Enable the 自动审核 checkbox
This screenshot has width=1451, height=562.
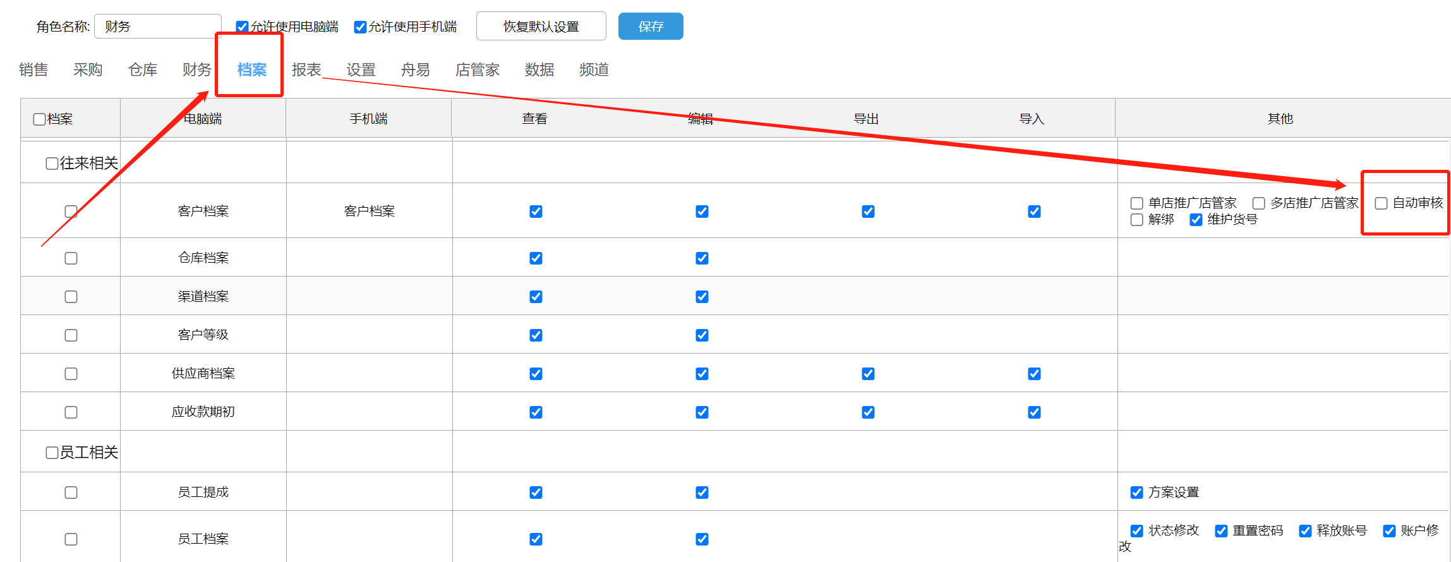(x=1381, y=203)
